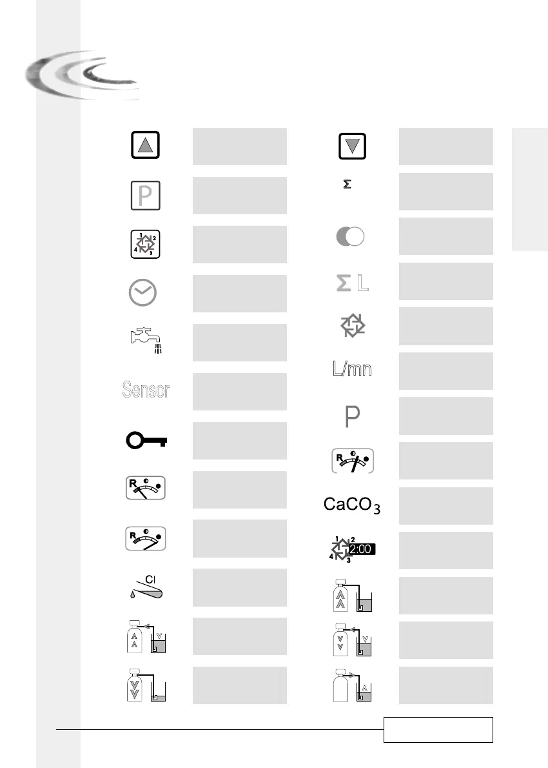Select the two overlapping circles icon
The image size is (548, 768).
(352, 237)
